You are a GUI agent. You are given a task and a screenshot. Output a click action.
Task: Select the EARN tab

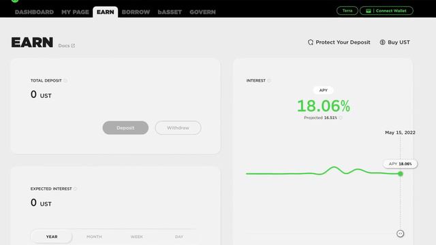[x=106, y=12]
